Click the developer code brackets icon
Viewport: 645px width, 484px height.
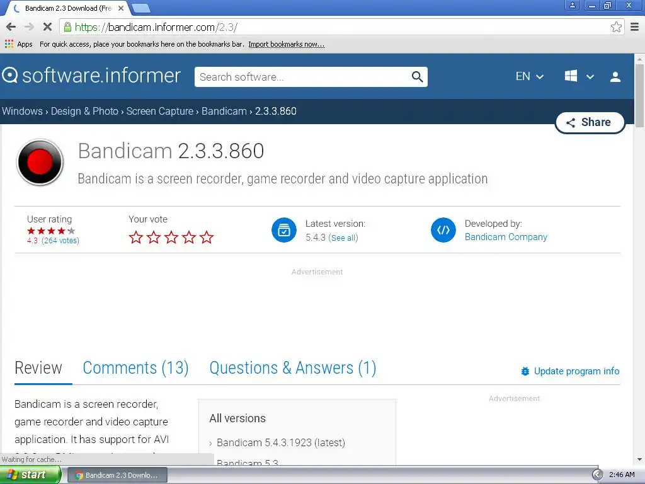[443, 230]
